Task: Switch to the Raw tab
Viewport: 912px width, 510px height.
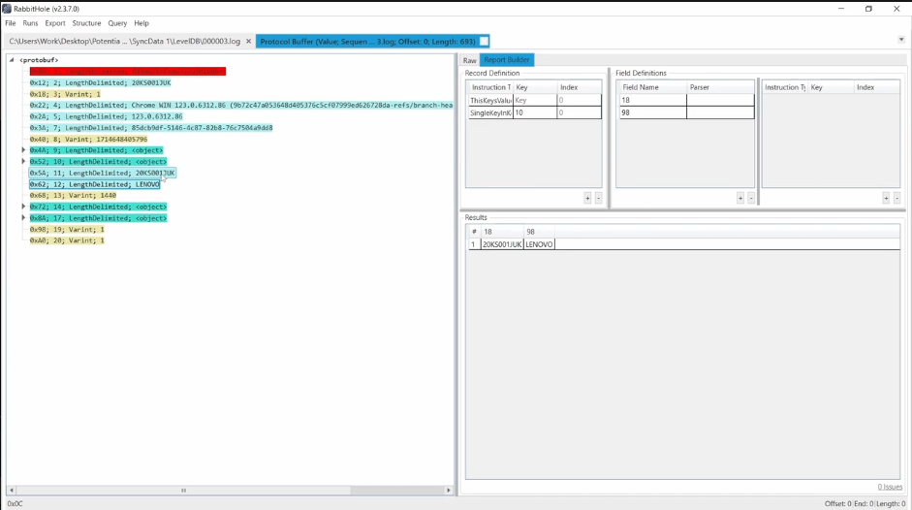Action: [x=469, y=60]
